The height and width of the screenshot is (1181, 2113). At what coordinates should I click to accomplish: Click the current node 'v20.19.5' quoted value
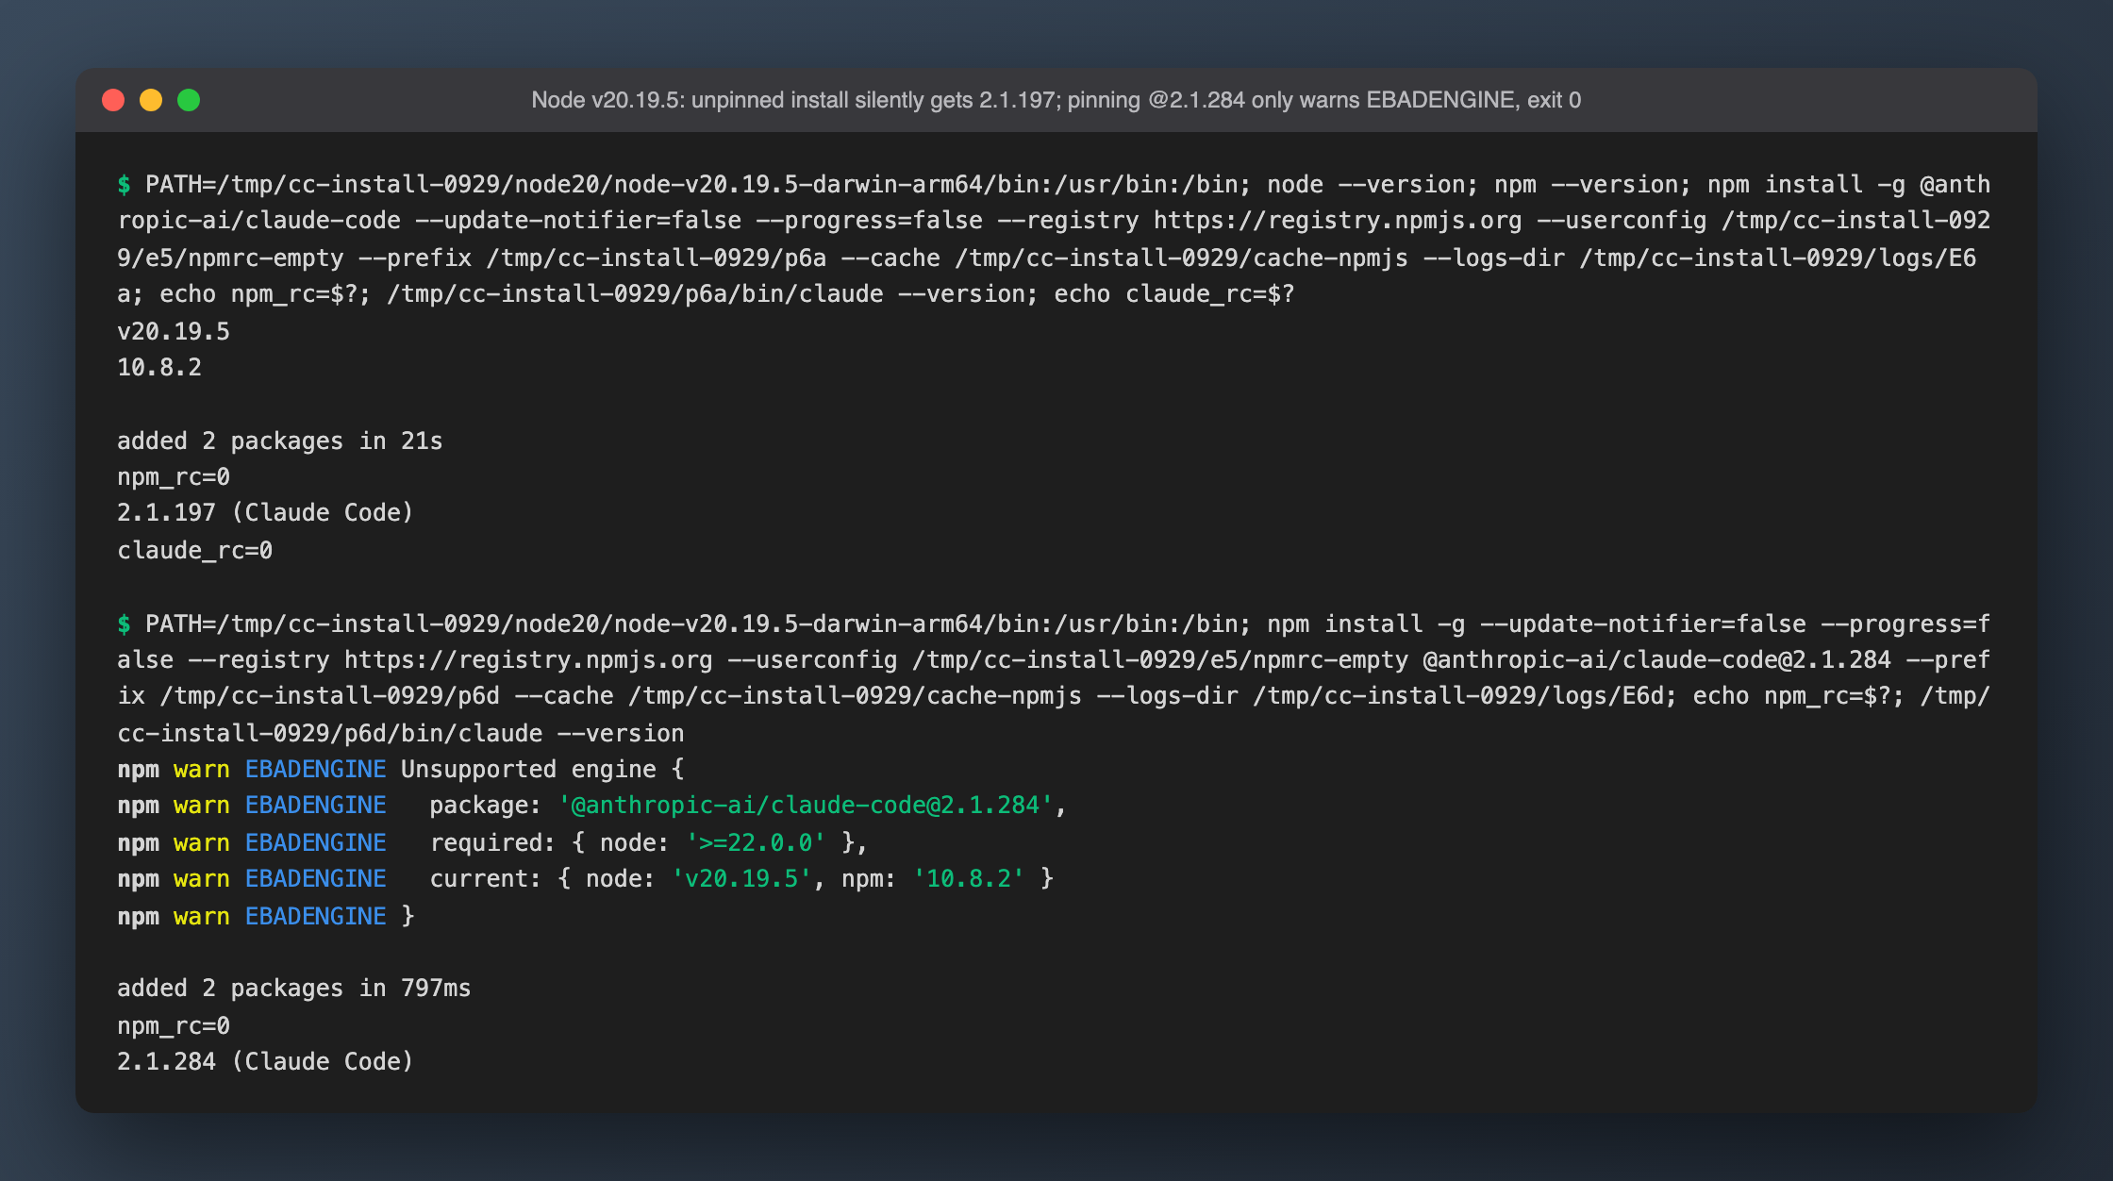pyautogui.click(x=741, y=879)
